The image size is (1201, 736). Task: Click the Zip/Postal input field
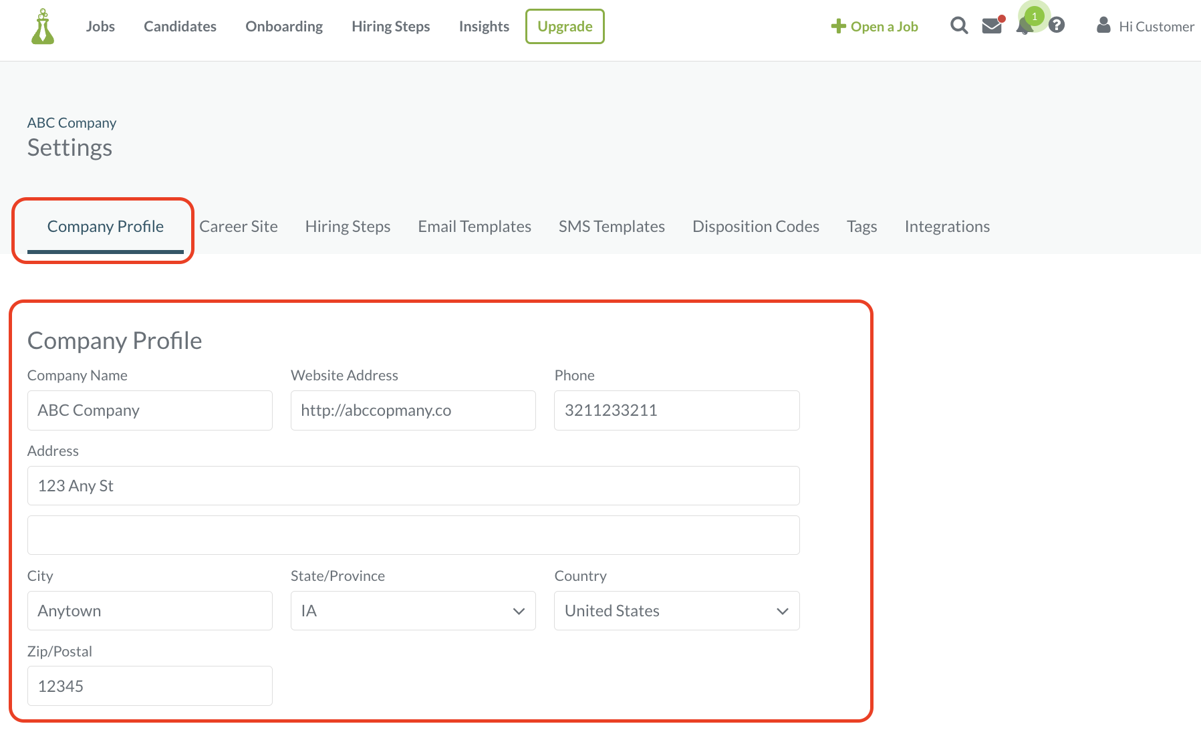150,686
